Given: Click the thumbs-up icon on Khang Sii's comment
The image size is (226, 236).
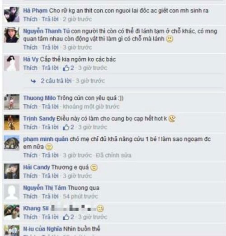Looking at the screenshot, I should (66, 217).
